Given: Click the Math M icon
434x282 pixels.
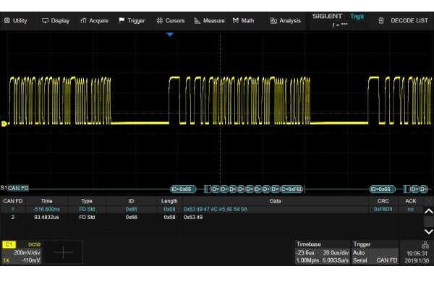Looking at the screenshot, I should (236, 20).
